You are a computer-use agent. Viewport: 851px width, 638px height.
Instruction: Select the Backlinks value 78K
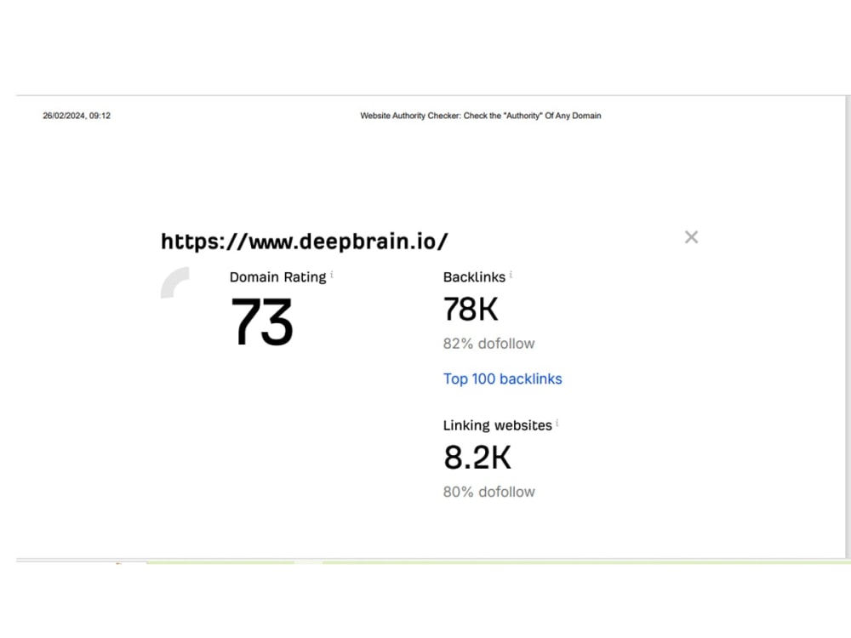coord(471,310)
